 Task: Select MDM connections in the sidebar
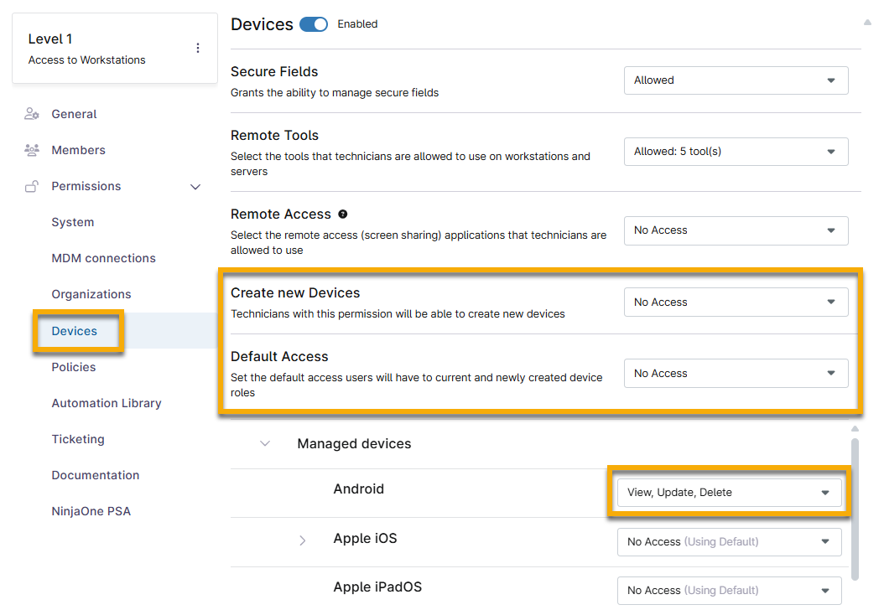tap(103, 258)
